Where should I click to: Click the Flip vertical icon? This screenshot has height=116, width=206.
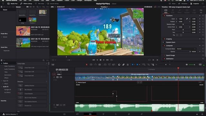(181, 35)
